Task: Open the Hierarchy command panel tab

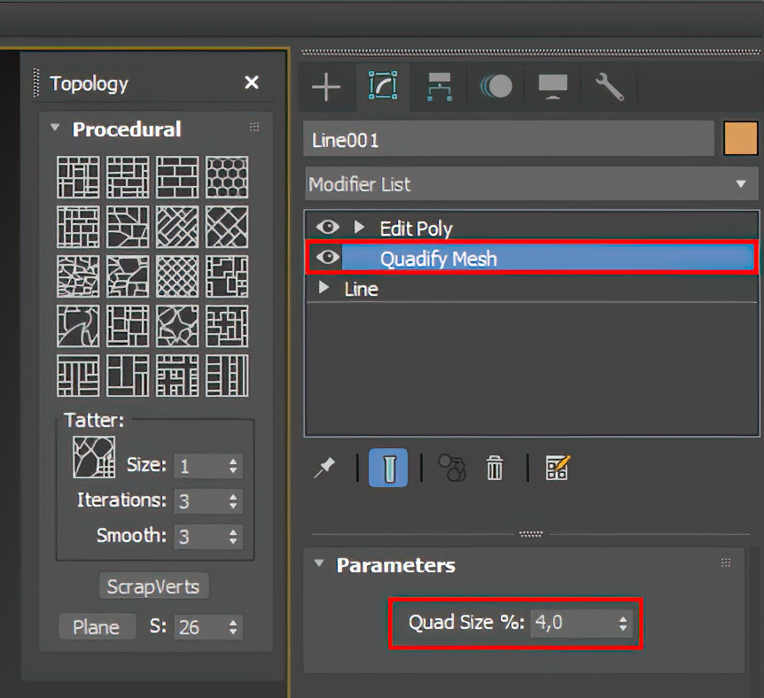Action: [x=440, y=87]
